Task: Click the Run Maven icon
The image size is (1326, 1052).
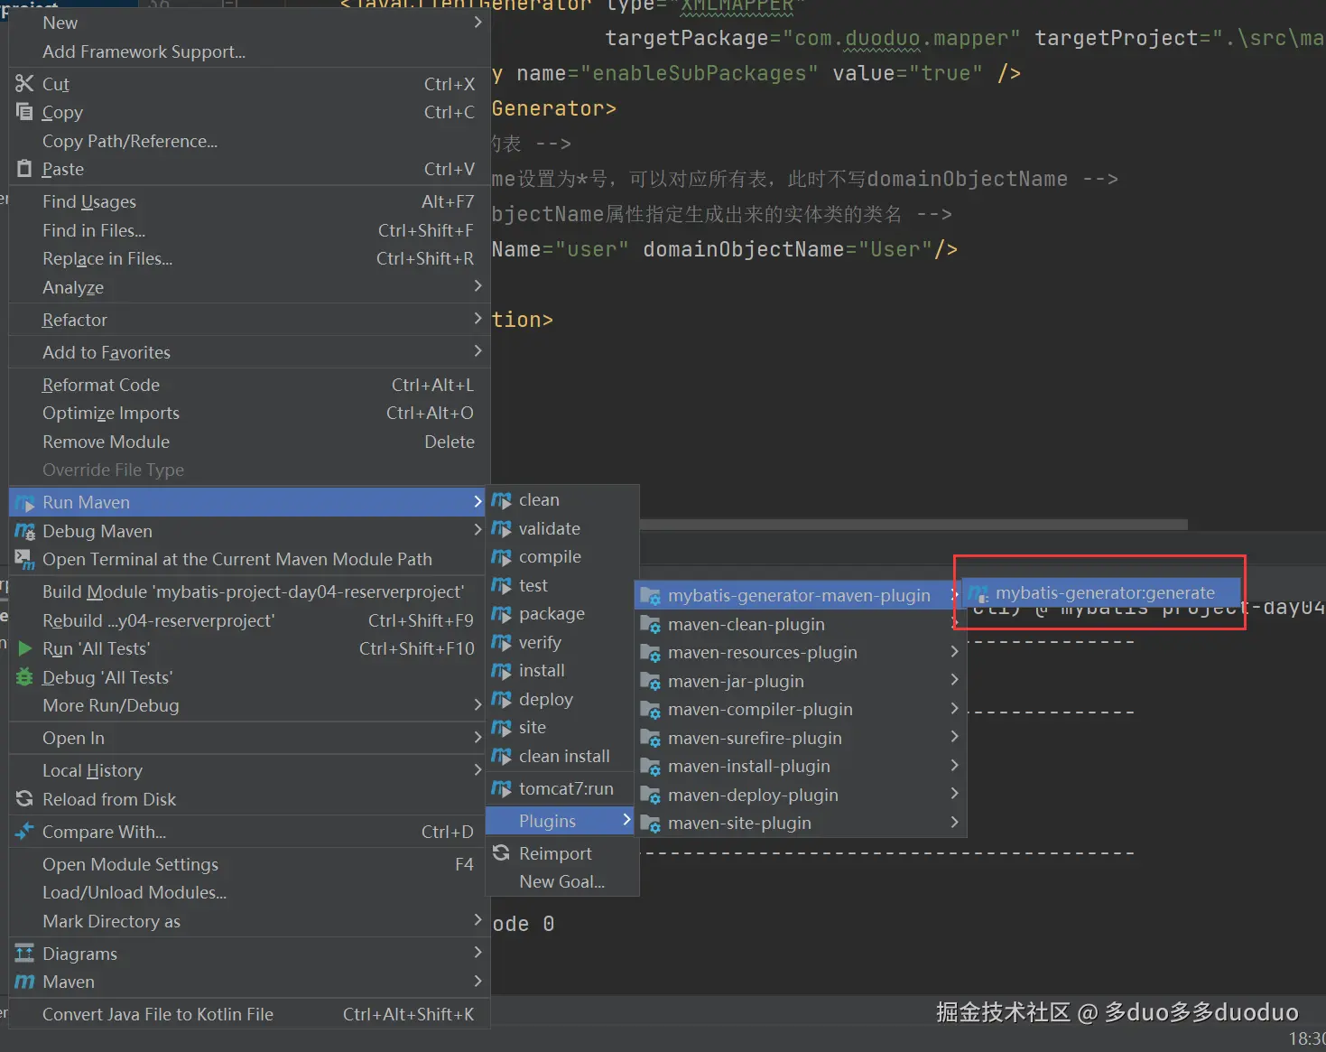Action: click(24, 502)
